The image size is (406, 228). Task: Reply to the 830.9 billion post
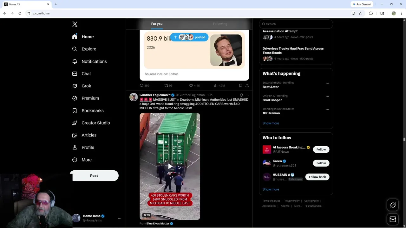click(144, 85)
